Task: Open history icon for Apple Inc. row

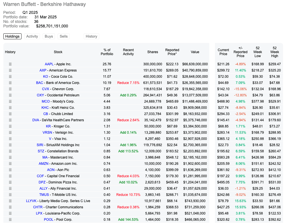Action: pyautogui.click(x=10, y=64)
